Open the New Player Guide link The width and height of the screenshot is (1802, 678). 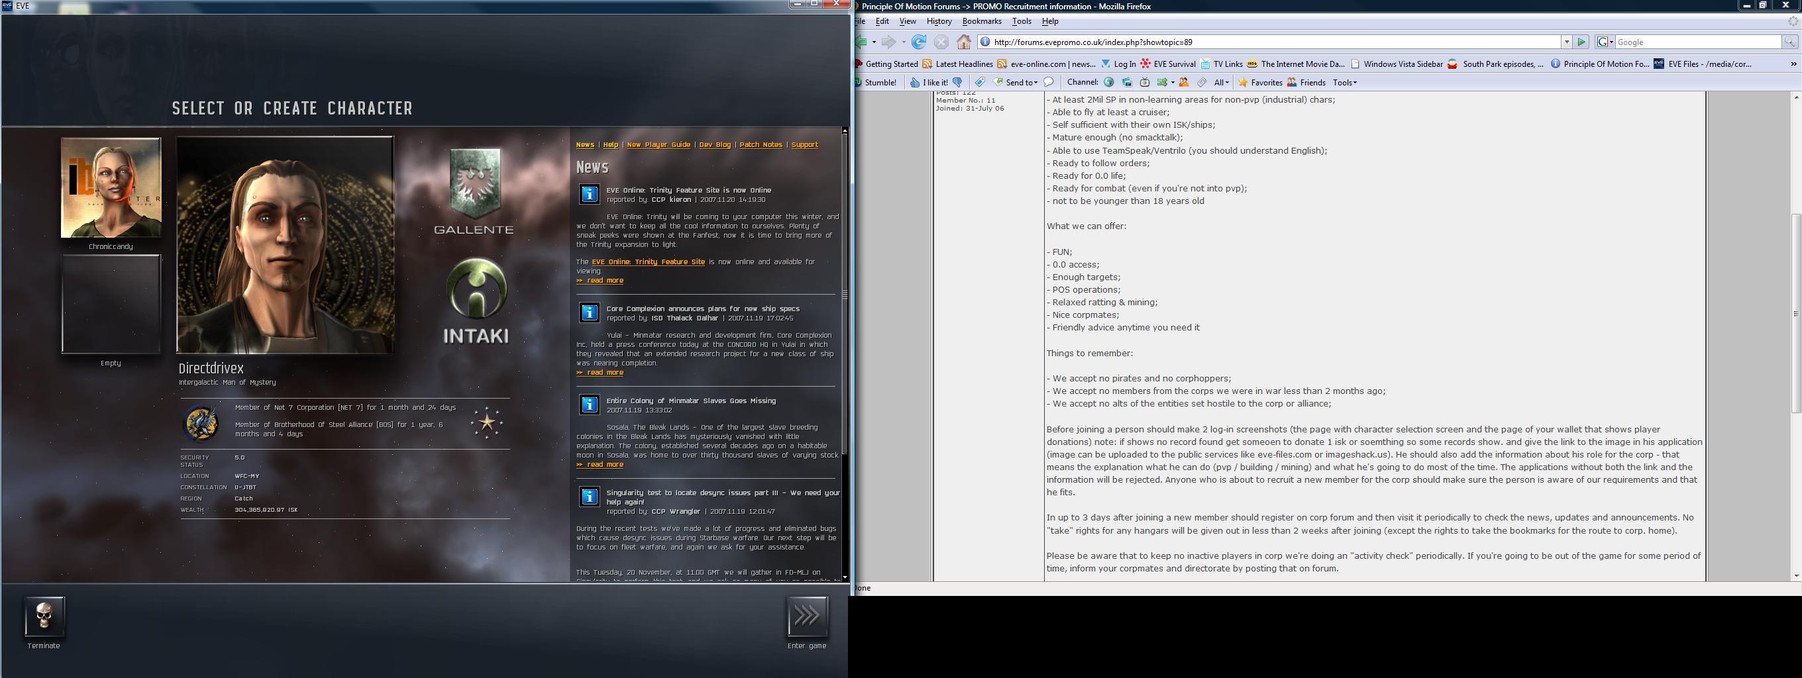[x=659, y=145]
